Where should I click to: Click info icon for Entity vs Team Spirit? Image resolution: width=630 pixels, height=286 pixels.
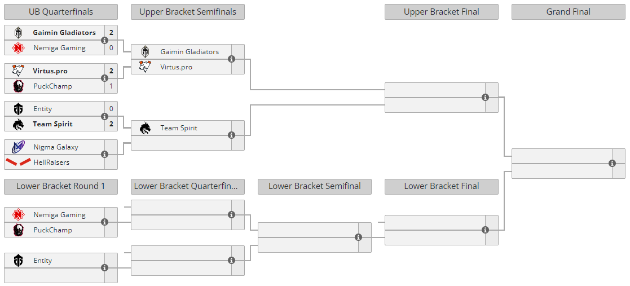(x=104, y=116)
